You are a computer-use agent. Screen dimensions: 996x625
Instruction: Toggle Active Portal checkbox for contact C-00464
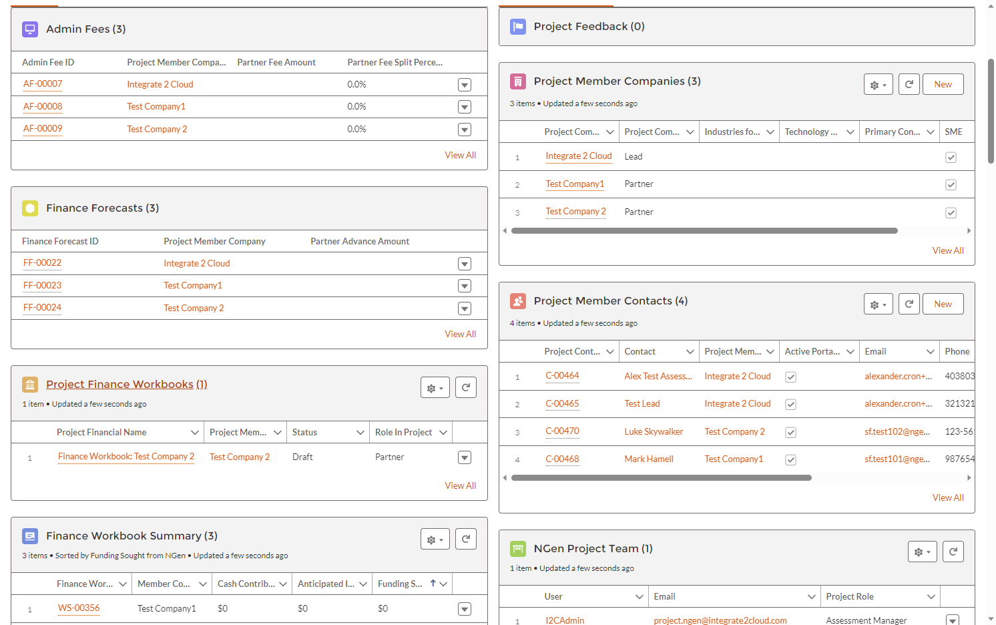tap(791, 377)
